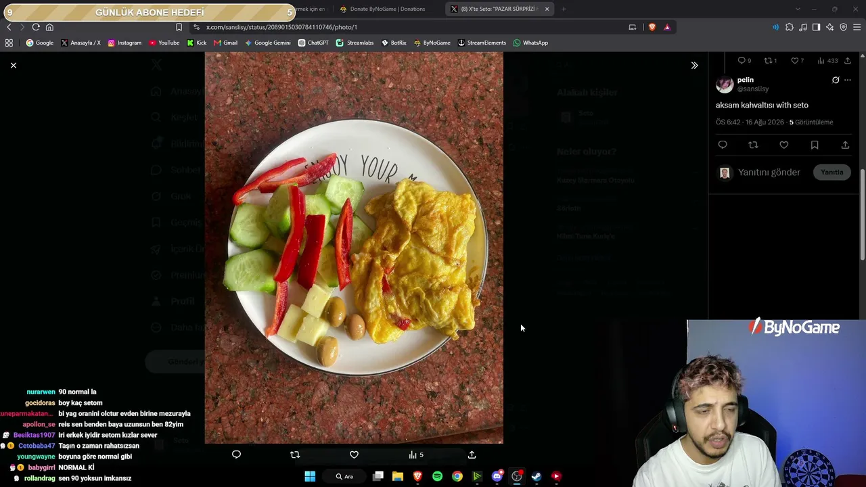This screenshot has width=866, height=487.
Task: Open the @sanslisy profile handle
Action: point(753,89)
